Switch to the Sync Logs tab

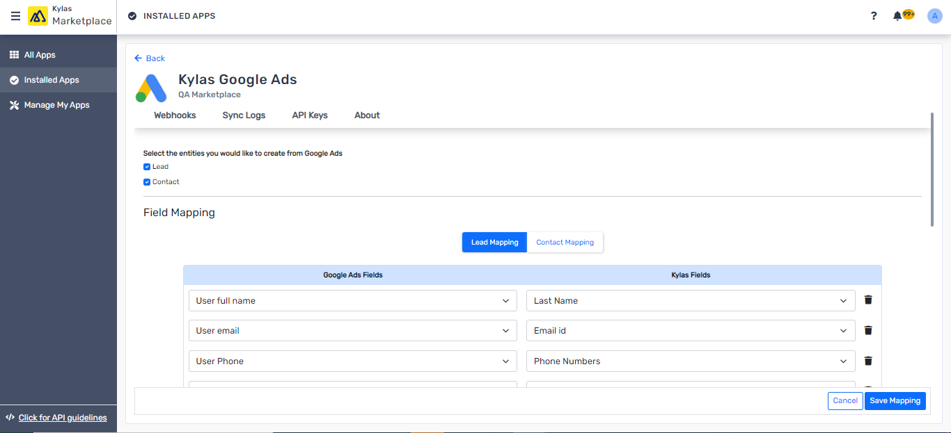coord(244,115)
